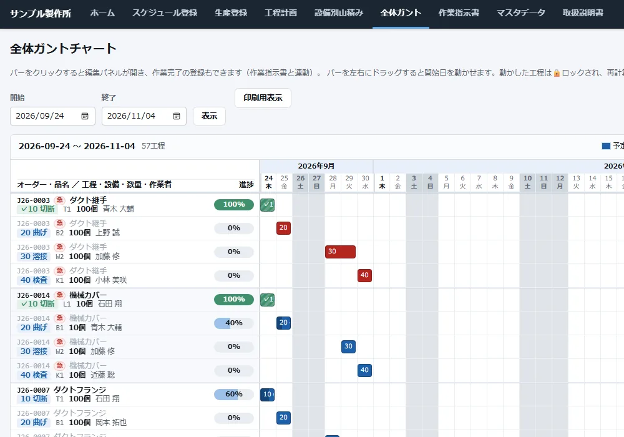624x437 pixels.
Task: Click the 10 切断 tag for J26-0007
Action: [x=34, y=399]
